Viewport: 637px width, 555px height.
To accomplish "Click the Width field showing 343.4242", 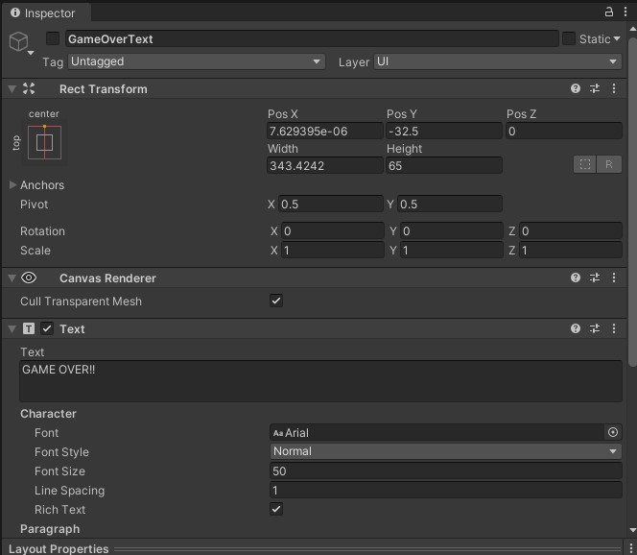I will click(325, 165).
